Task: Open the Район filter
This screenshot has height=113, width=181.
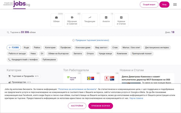Action: 37,47
